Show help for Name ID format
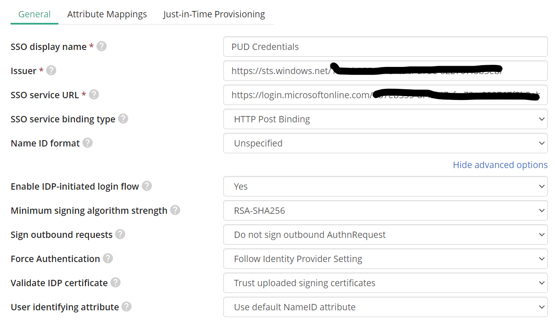This screenshot has height=323, width=555. (x=88, y=143)
